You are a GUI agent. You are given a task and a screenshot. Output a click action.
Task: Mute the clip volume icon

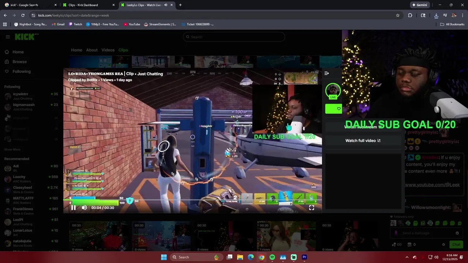[84, 207]
